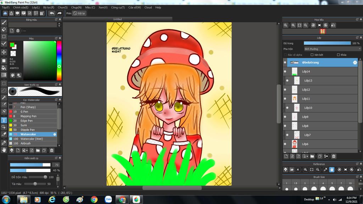Viewport: 363px width, 204px height.
Task: Select the G Pen brush
Action: [x=33, y=112]
